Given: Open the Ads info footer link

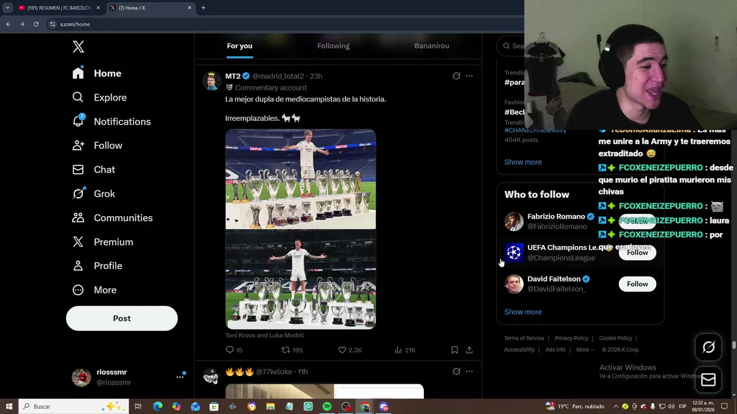Looking at the screenshot, I should [x=555, y=350].
